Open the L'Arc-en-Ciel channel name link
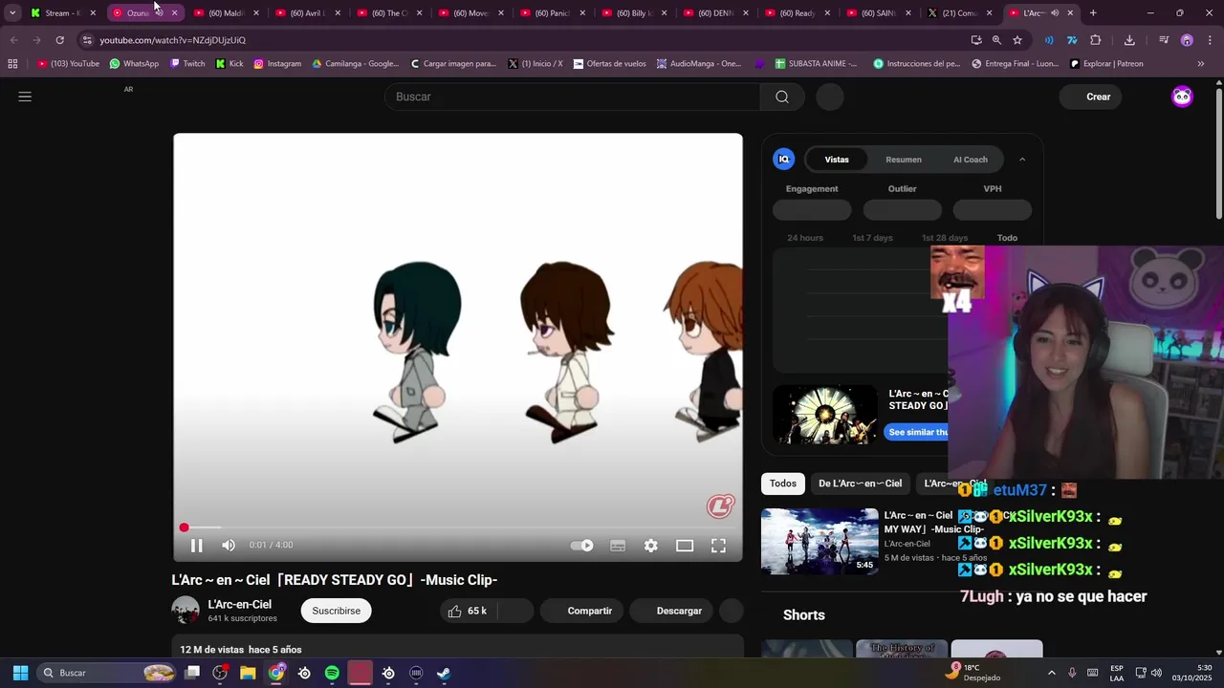 (x=240, y=604)
